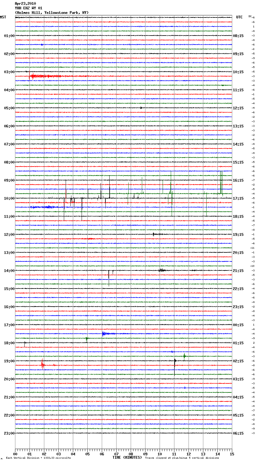Click the 08:15 UTC row label
Image resolution: width=256 pixels, height=462 pixels.
pyautogui.click(x=238, y=36)
